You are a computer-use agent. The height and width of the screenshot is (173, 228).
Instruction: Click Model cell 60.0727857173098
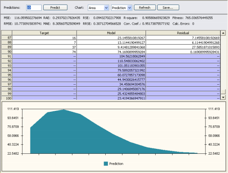point(111,75)
